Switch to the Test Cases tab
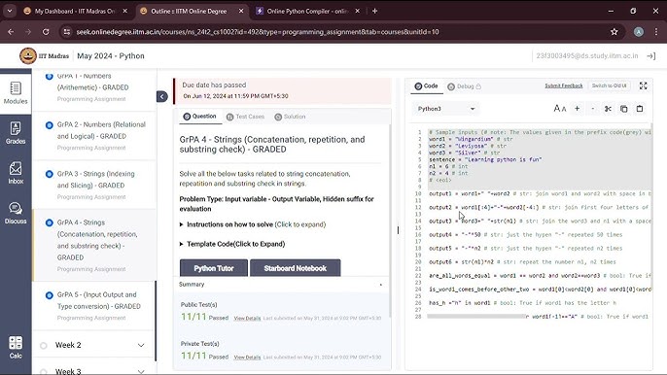 tap(245, 117)
